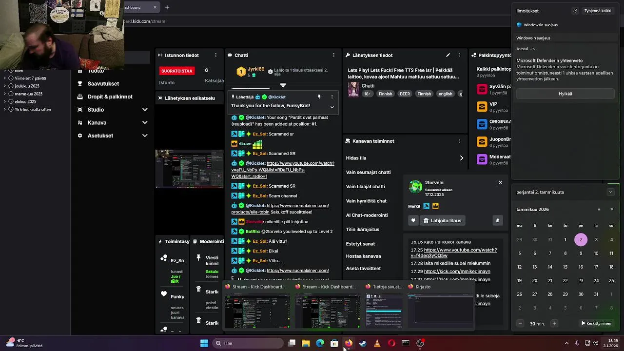Open pinned message options menu

coord(332,97)
